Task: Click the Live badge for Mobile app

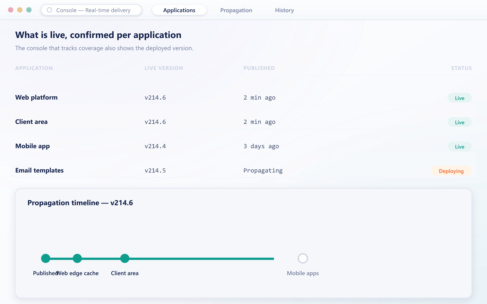Action: (460, 146)
